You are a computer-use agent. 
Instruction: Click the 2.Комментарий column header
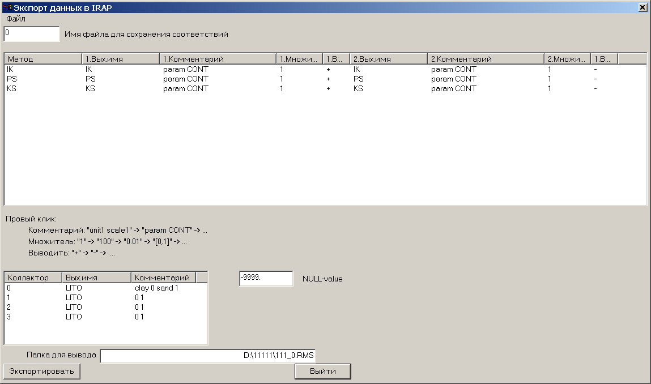point(486,59)
